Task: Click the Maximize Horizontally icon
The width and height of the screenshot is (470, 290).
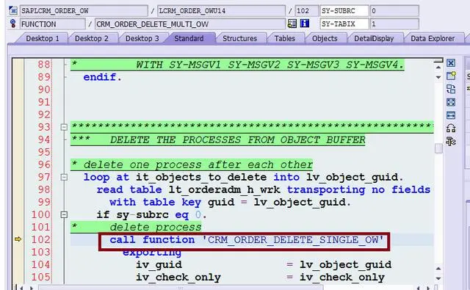Action: (451, 115)
